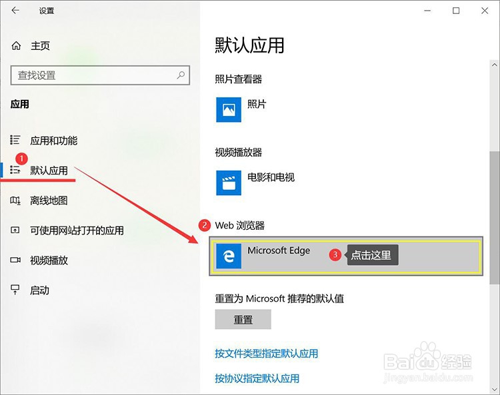Open 应用和功能 settings page
Image resolution: width=500 pixels, height=395 pixels.
pyautogui.click(x=53, y=140)
